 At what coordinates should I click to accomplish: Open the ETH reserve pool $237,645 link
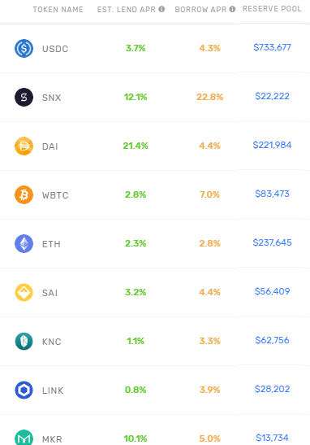point(272,242)
